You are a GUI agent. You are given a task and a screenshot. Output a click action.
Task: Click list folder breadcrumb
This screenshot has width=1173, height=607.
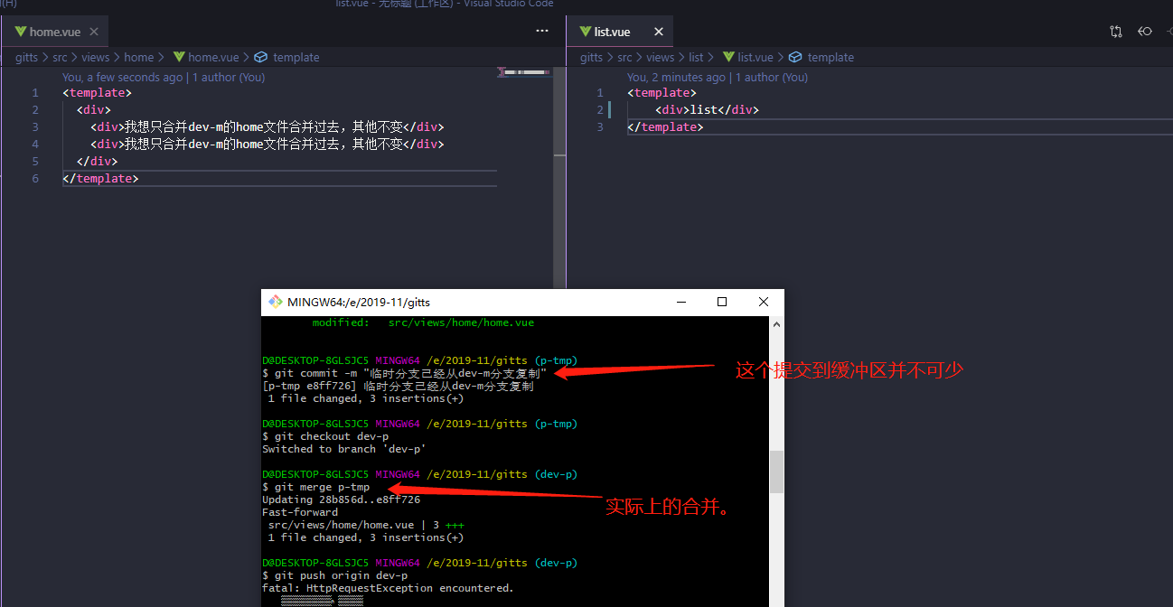[x=696, y=57]
